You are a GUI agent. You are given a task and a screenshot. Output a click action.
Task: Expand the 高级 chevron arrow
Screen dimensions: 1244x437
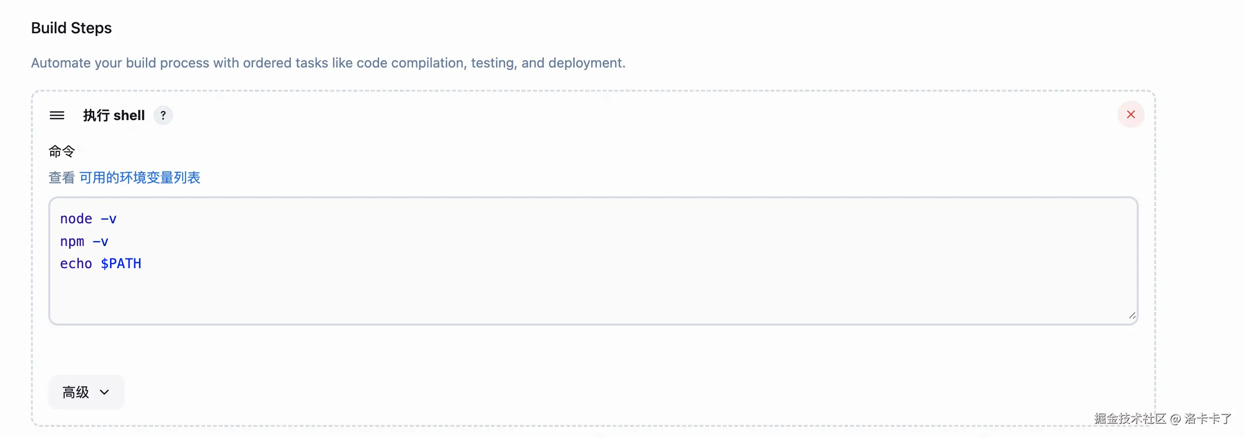[104, 392]
